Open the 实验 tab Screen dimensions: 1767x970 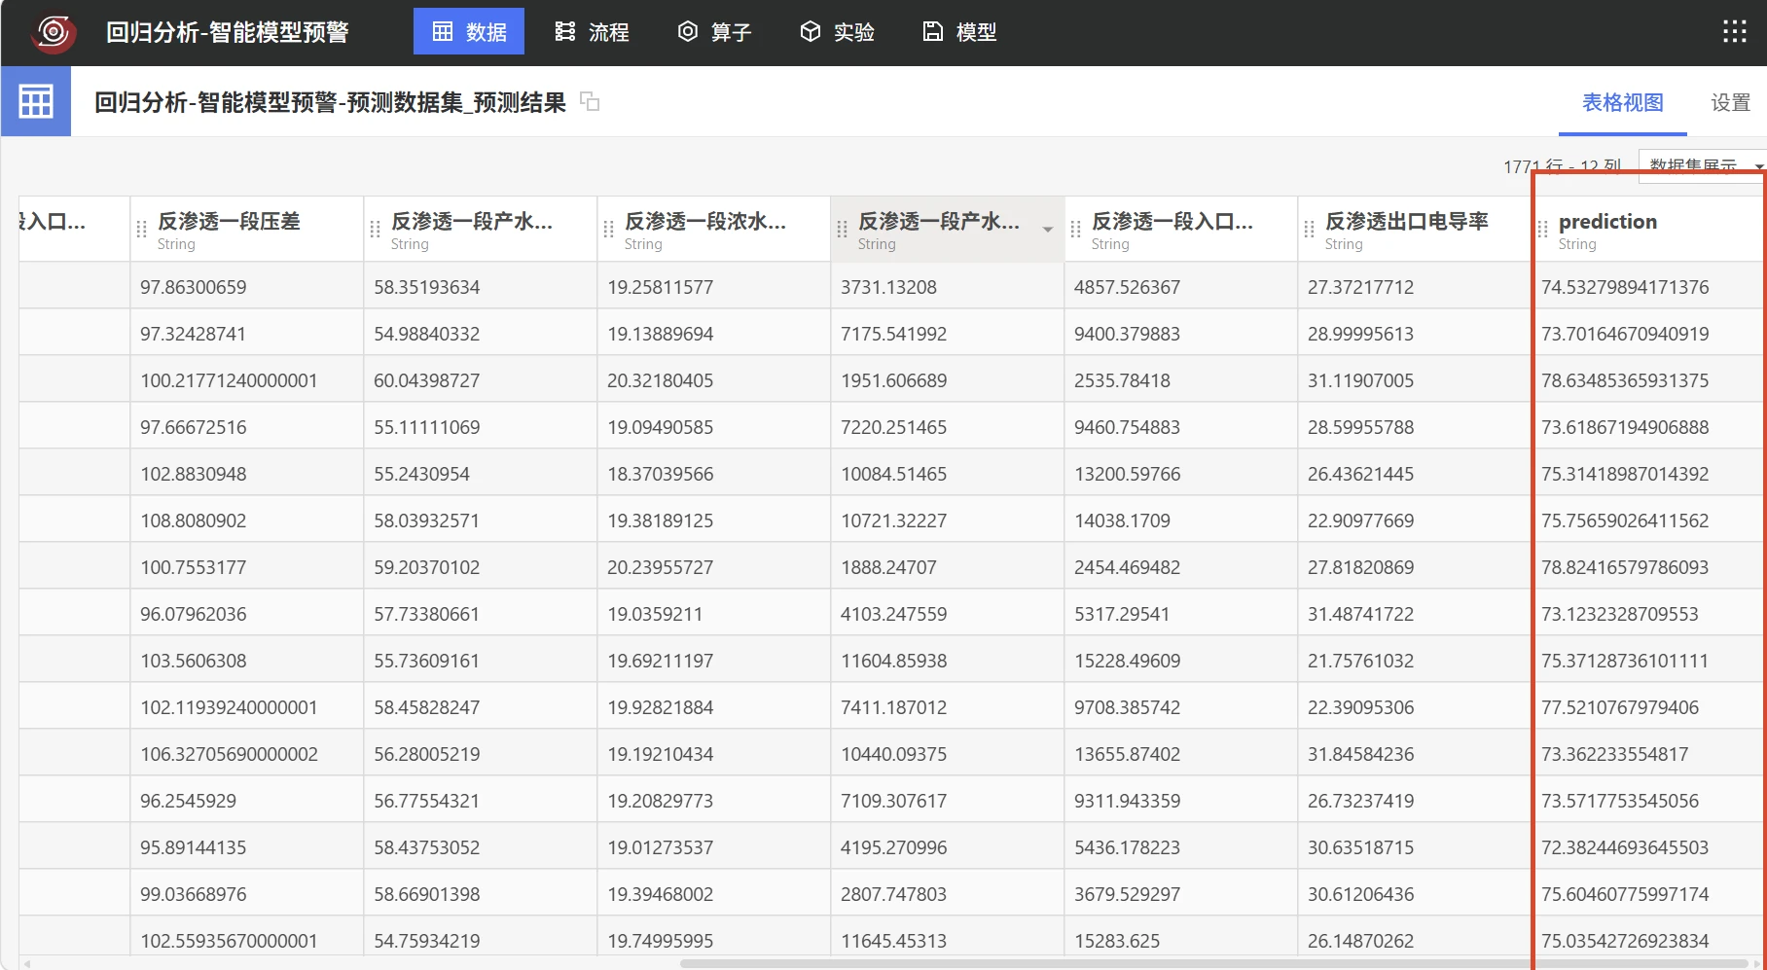coord(837,32)
